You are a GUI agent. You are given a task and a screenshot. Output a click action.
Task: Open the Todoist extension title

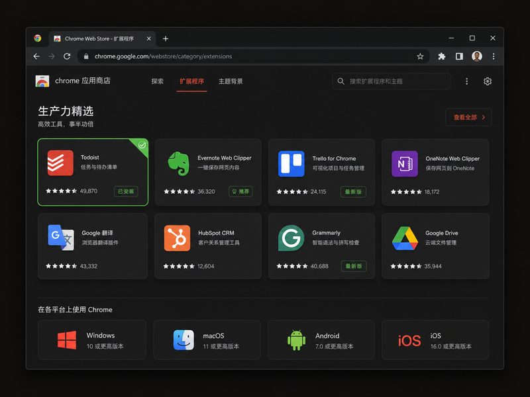coord(90,157)
